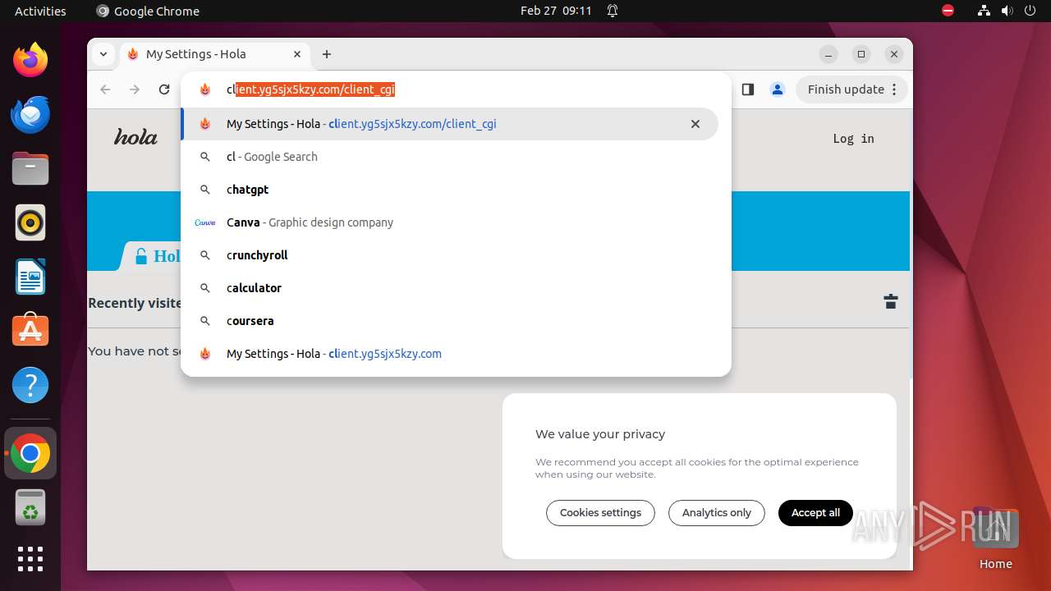Open Chrome three-dot menu beside Finish update

(x=894, y=89)
